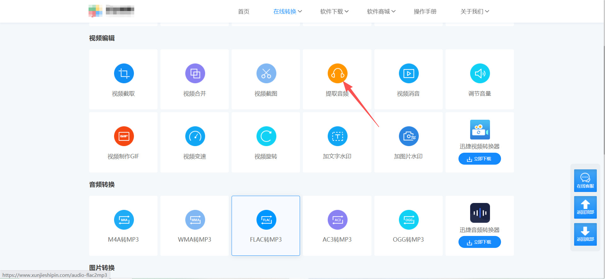This screenshot has width=605, height=279.
Task: Select the 视频合并 merge icon
Action: coord(195,74)
